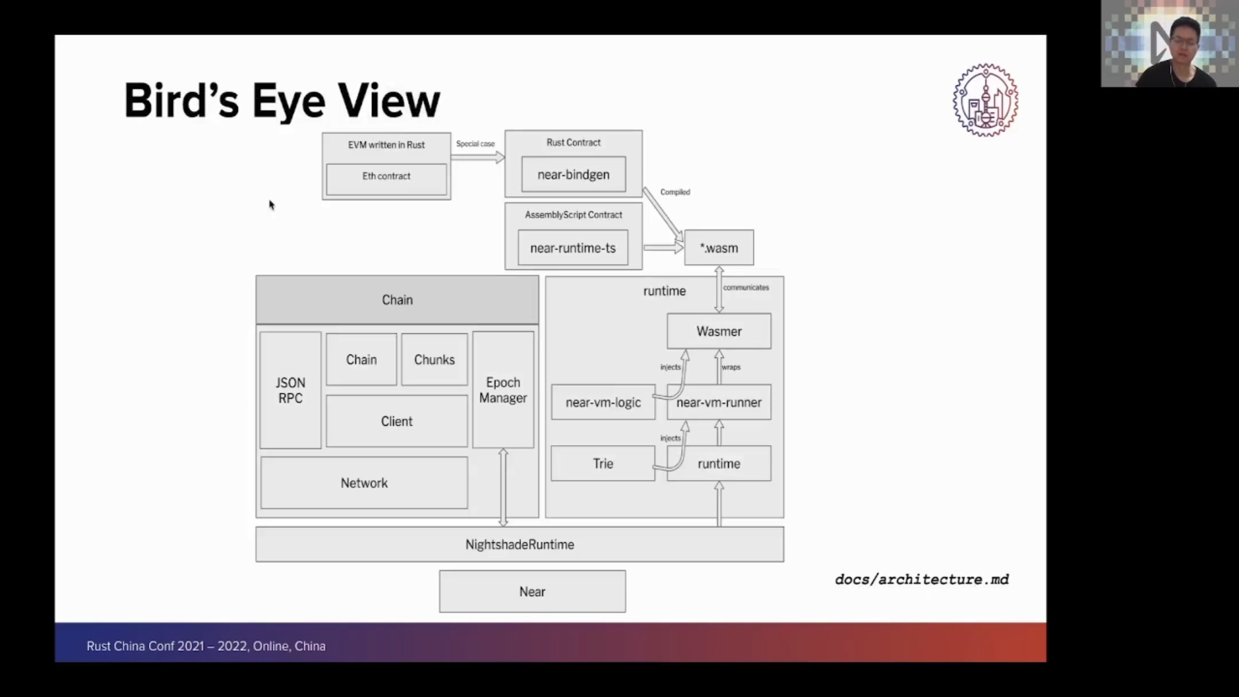
Task: Select the 'Chunks' box
Action: [434, 359]
